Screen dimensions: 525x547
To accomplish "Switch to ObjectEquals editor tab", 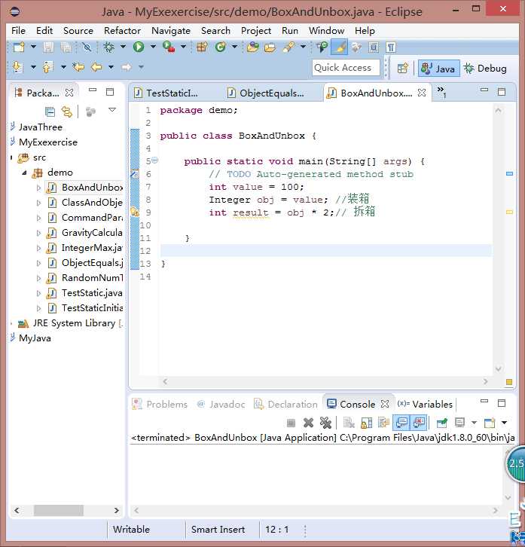I will tap(266, 93).
